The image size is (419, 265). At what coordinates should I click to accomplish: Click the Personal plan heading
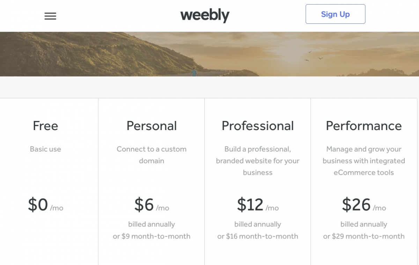coord(152,126)
